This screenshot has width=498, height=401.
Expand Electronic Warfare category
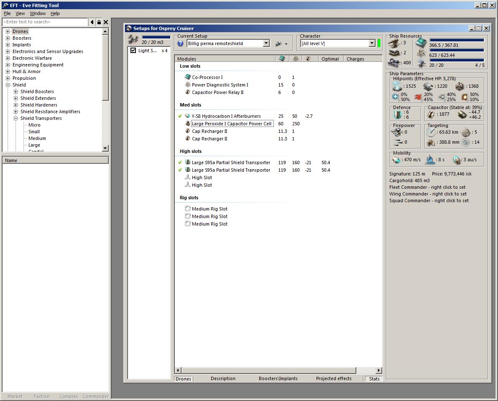[8, 58]
